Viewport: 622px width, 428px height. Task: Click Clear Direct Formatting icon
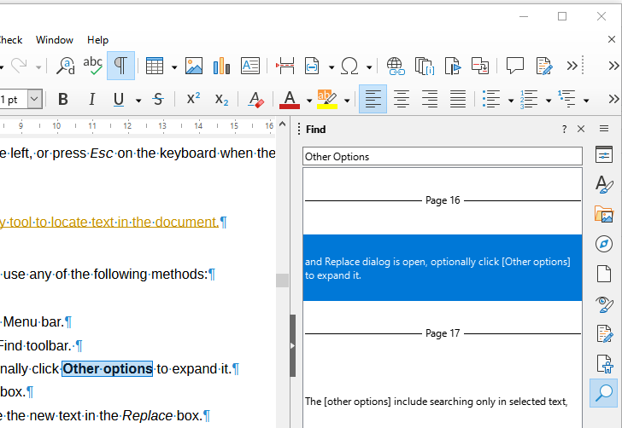point(255,100)
